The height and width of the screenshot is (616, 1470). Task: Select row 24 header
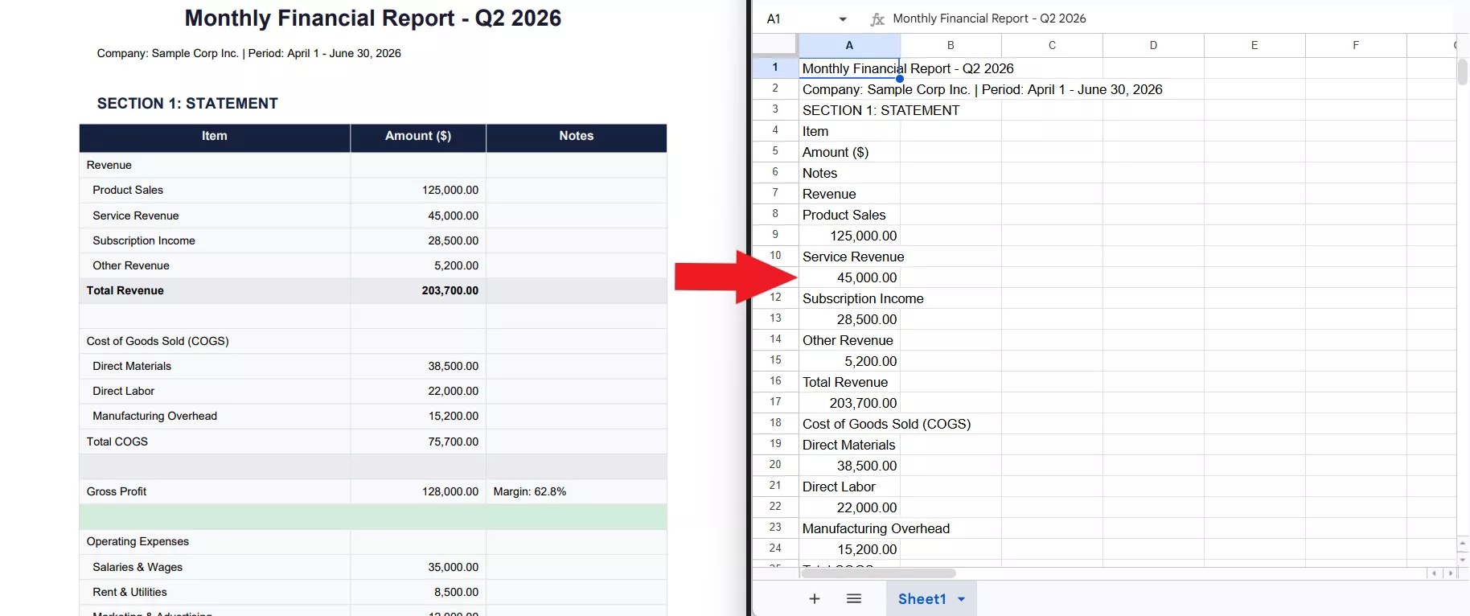[775, 548]
